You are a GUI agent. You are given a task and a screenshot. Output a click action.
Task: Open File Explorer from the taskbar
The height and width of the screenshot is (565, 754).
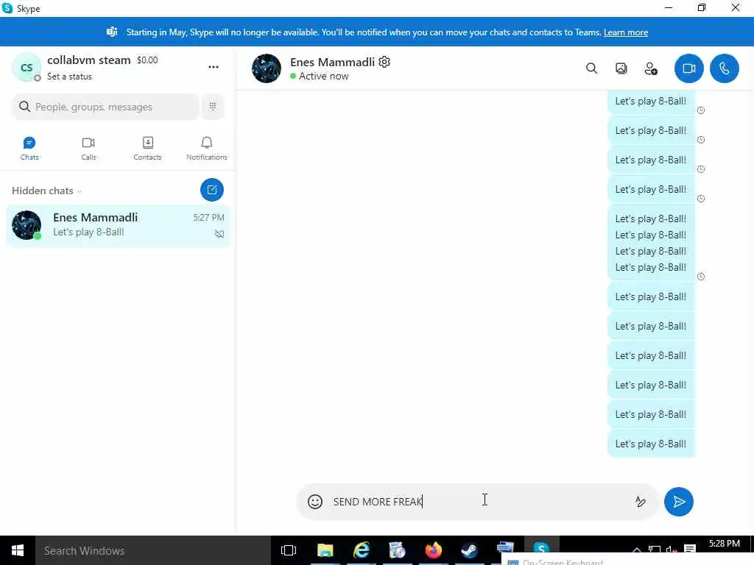tap(325, 550)
